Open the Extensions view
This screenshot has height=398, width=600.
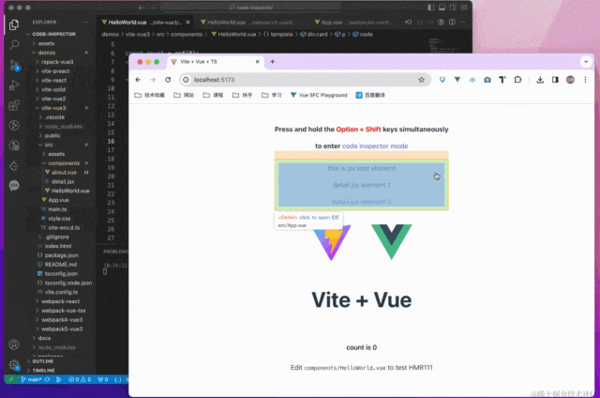click(14, 104)
